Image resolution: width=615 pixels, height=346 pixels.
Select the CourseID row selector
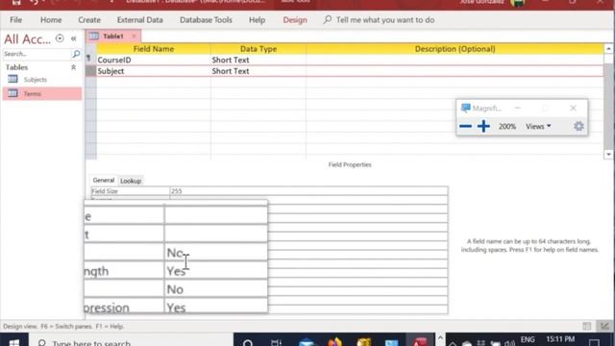pyautogui.click(x=90, y=60)
